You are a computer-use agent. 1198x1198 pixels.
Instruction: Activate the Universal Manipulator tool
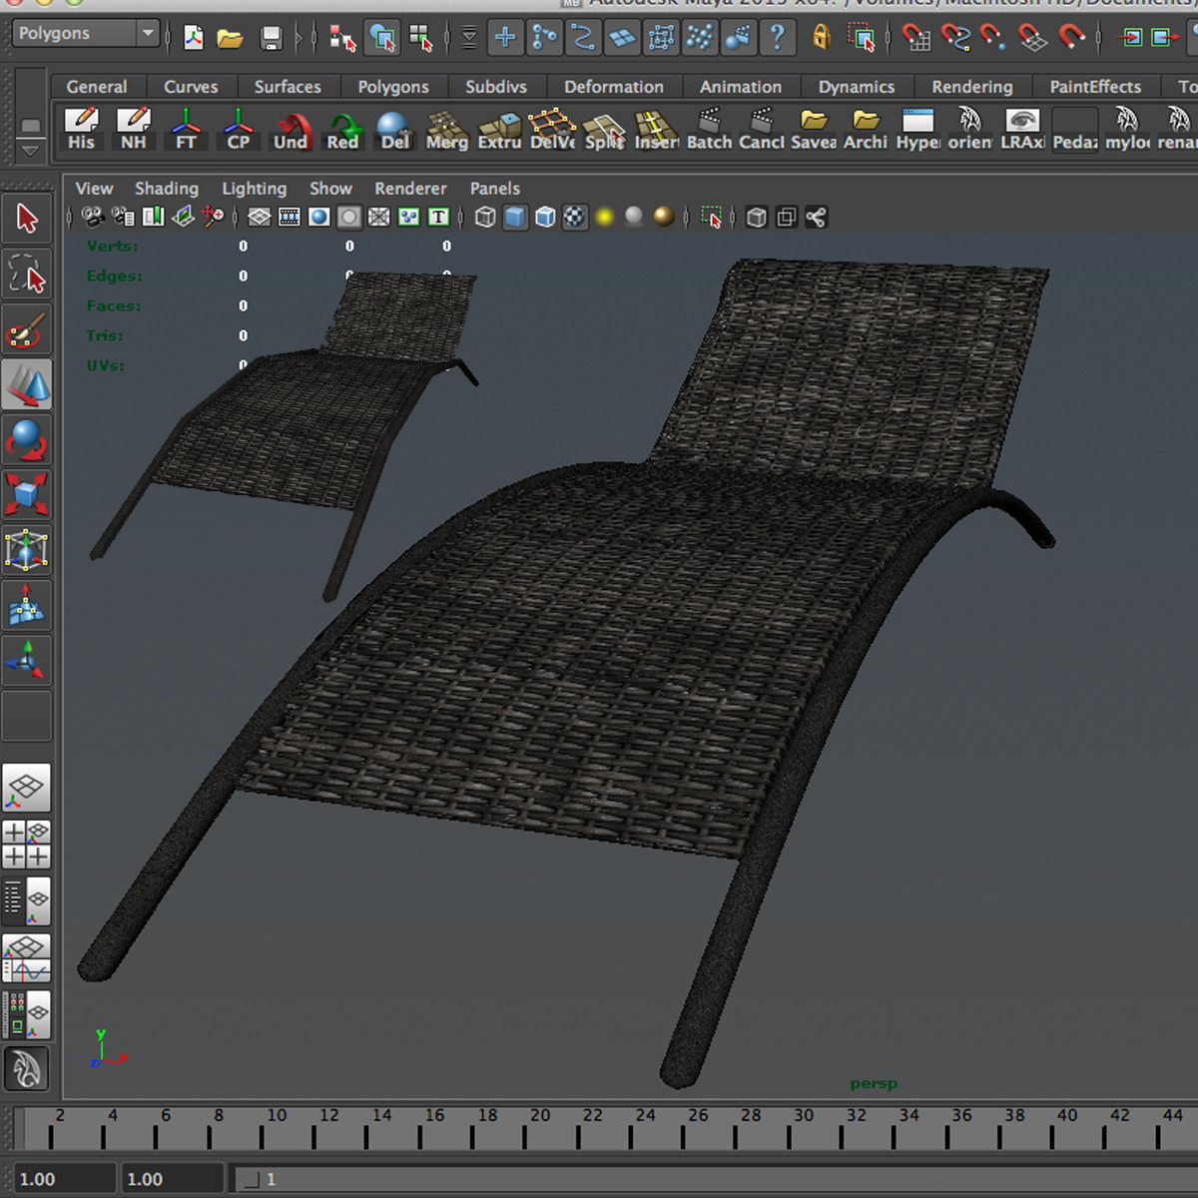click(27, 550)
